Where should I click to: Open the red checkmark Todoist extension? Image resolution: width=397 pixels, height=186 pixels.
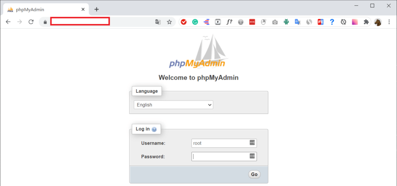coord(184,22)
